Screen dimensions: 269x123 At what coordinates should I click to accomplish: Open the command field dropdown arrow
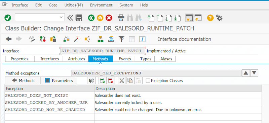click(x=61, y=17)
